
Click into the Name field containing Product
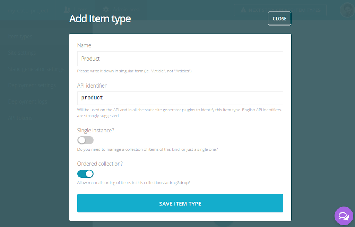180,59
